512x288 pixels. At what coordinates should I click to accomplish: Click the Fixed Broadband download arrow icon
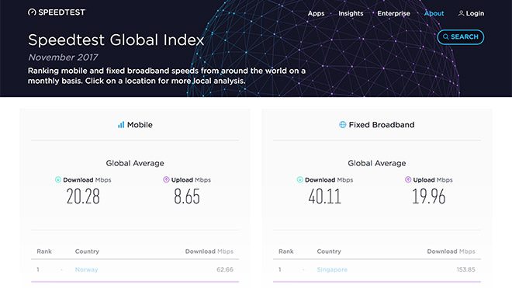[299, 179]
